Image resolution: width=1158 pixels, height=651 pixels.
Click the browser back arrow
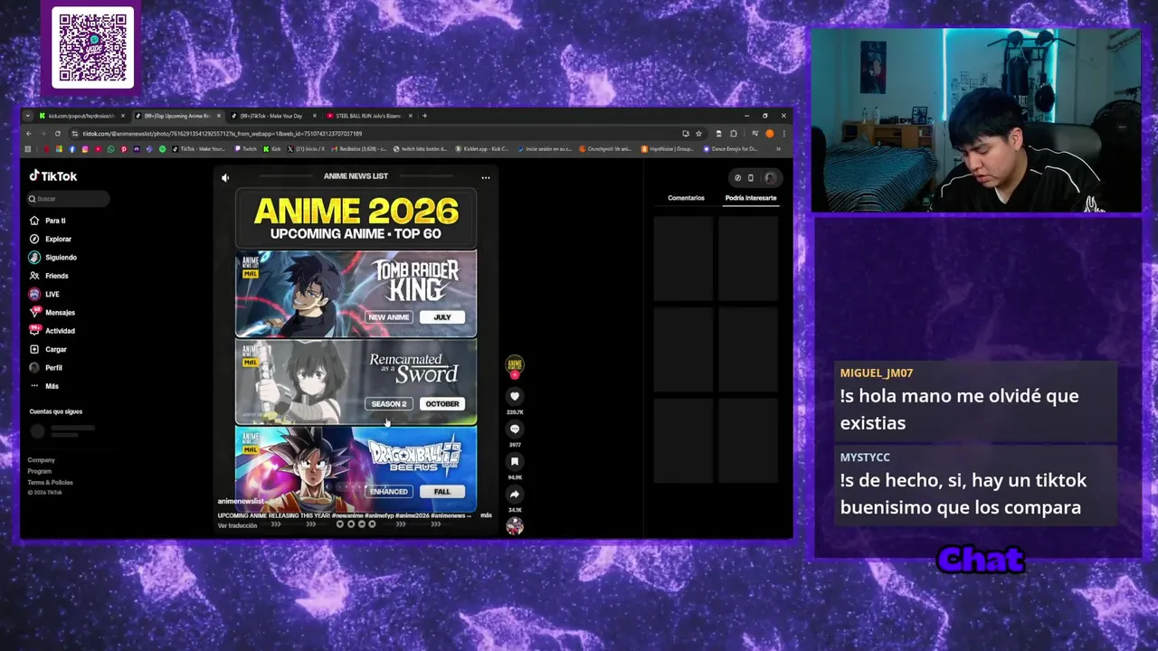tap(29, 134)
